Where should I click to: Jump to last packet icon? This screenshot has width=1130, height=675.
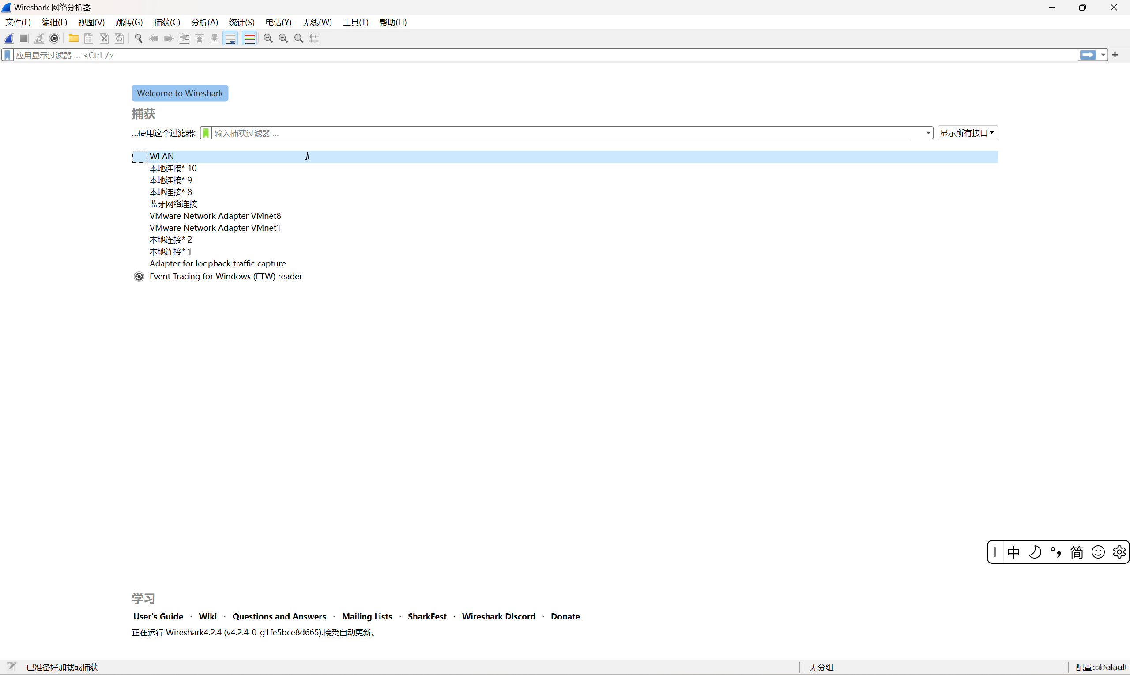[215, 39]
